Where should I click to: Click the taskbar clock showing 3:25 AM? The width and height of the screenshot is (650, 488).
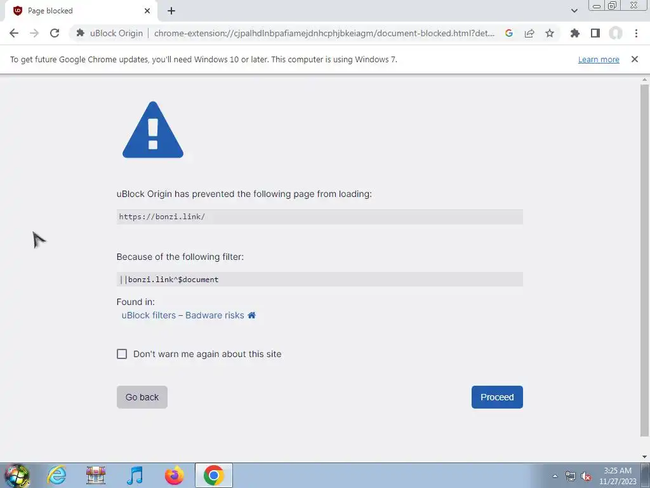click(x=618, y=476)
